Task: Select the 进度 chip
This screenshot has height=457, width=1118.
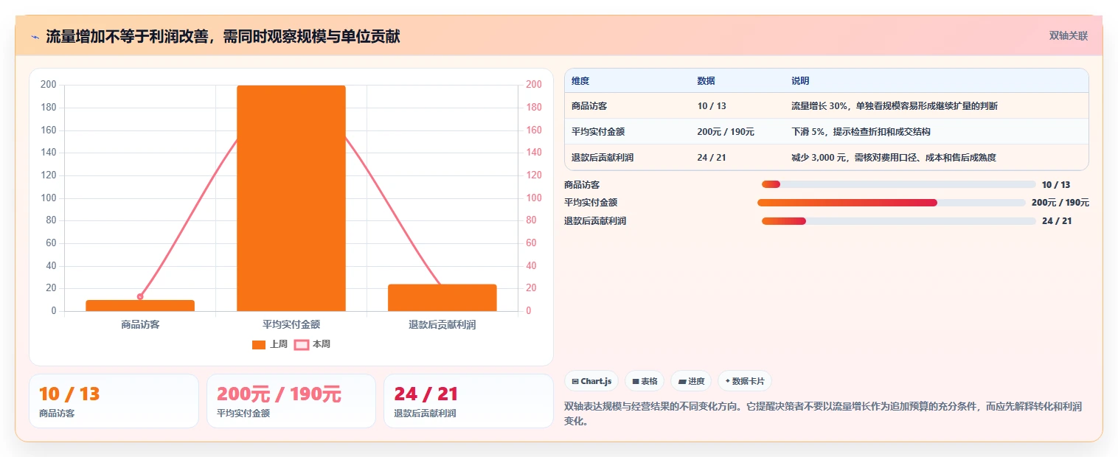Action: 691,381
